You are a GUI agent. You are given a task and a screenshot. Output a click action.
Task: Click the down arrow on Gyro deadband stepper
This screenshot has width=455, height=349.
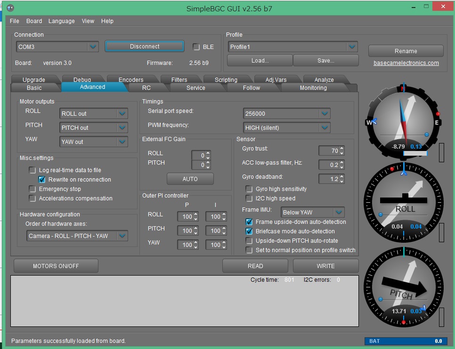(x=342, y=181)
